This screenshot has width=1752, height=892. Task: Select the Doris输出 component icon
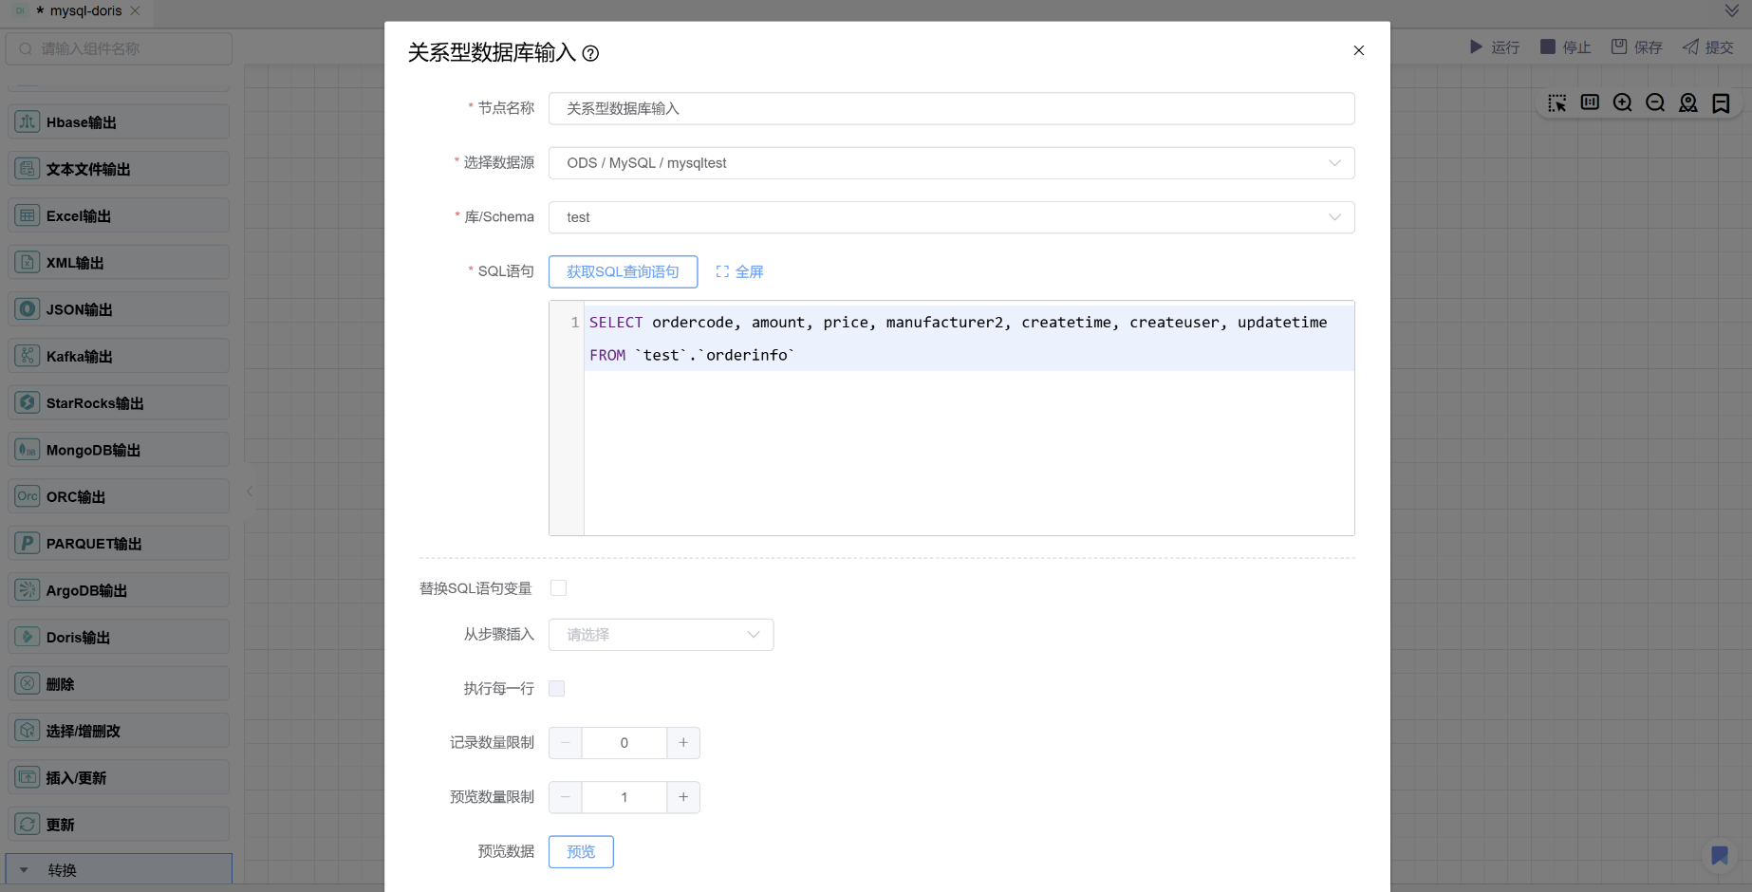coord(28,637)
